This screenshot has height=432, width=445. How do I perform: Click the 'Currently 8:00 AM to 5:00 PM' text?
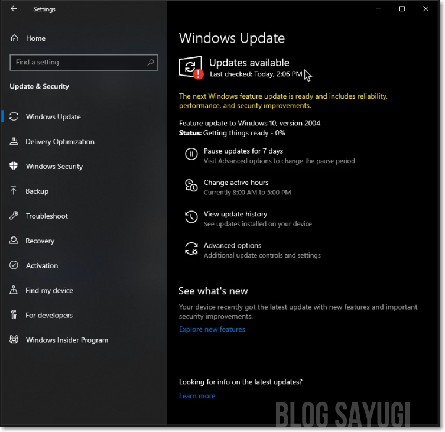[x=247, y=193]
